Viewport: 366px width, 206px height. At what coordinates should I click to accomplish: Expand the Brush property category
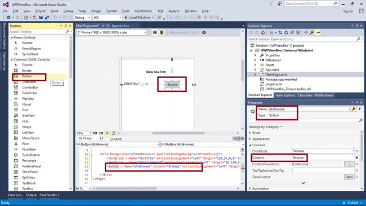(x=250, y=133)
